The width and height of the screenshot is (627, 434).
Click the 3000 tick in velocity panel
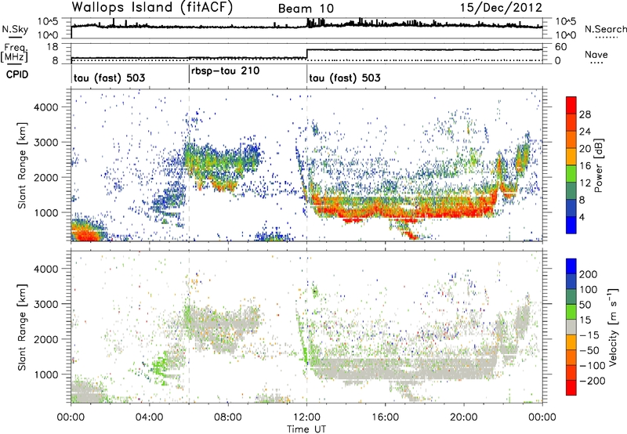(45, 304)
